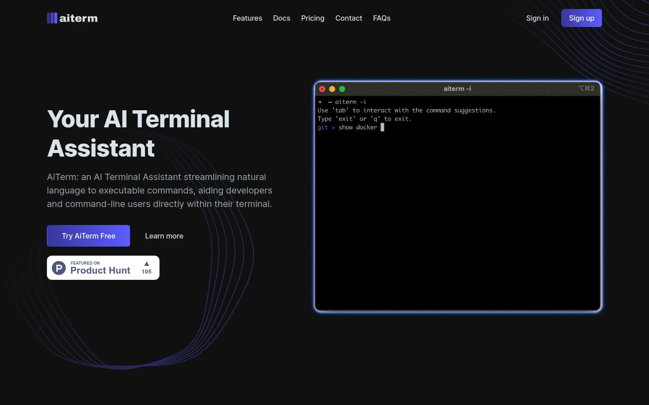Open the Features navigation item
649x405 pixels.
click(x=247, y=18)
